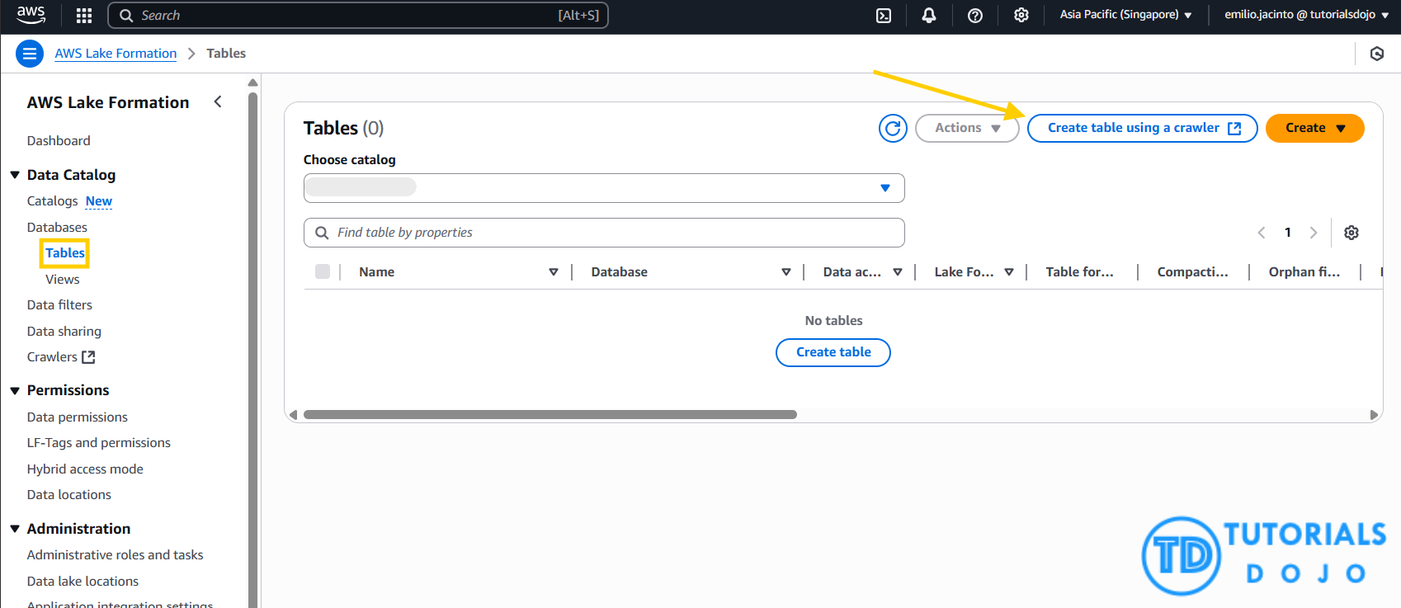Image resolution: width=1401 pixels, height=608 pixels.
Task: Open Catalogs in the sidebar
Action: tap(52, 201)
